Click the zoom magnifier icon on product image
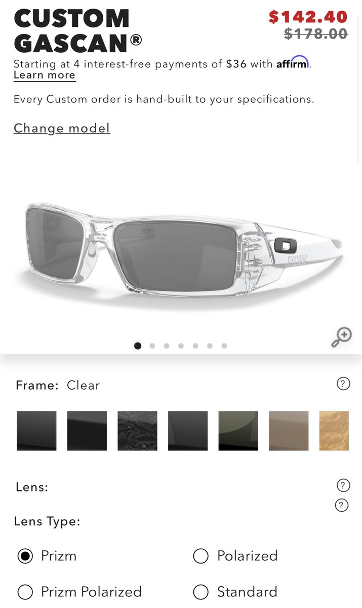362x608 pixels. (x=342, y=337)
